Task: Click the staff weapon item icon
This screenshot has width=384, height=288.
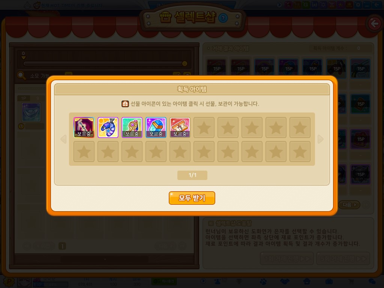Action: pyautogui.click(x=84, y=127)
